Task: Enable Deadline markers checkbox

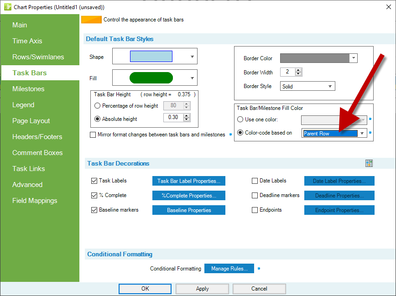Action: [255, 196]
